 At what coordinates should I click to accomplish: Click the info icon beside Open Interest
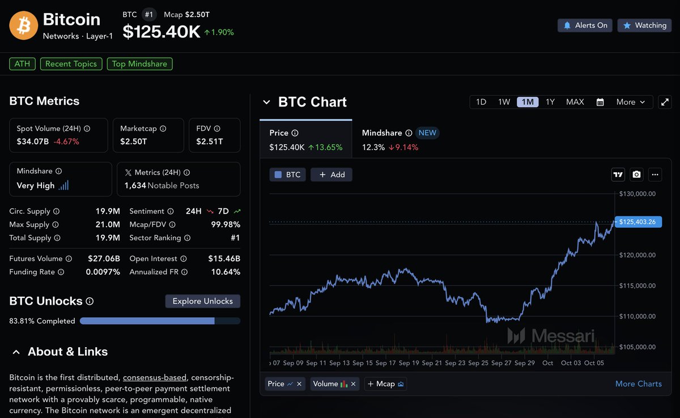(184, 259)
